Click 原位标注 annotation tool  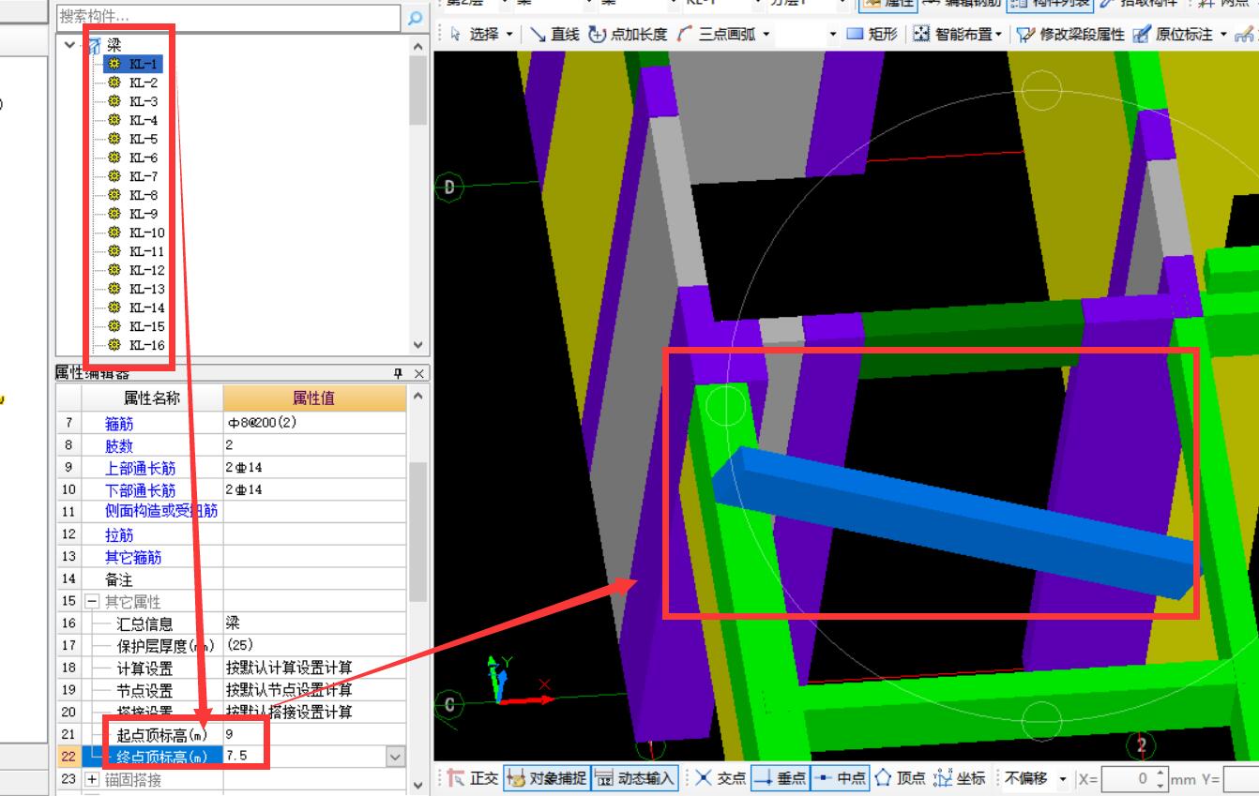[x=1173, y=34]
